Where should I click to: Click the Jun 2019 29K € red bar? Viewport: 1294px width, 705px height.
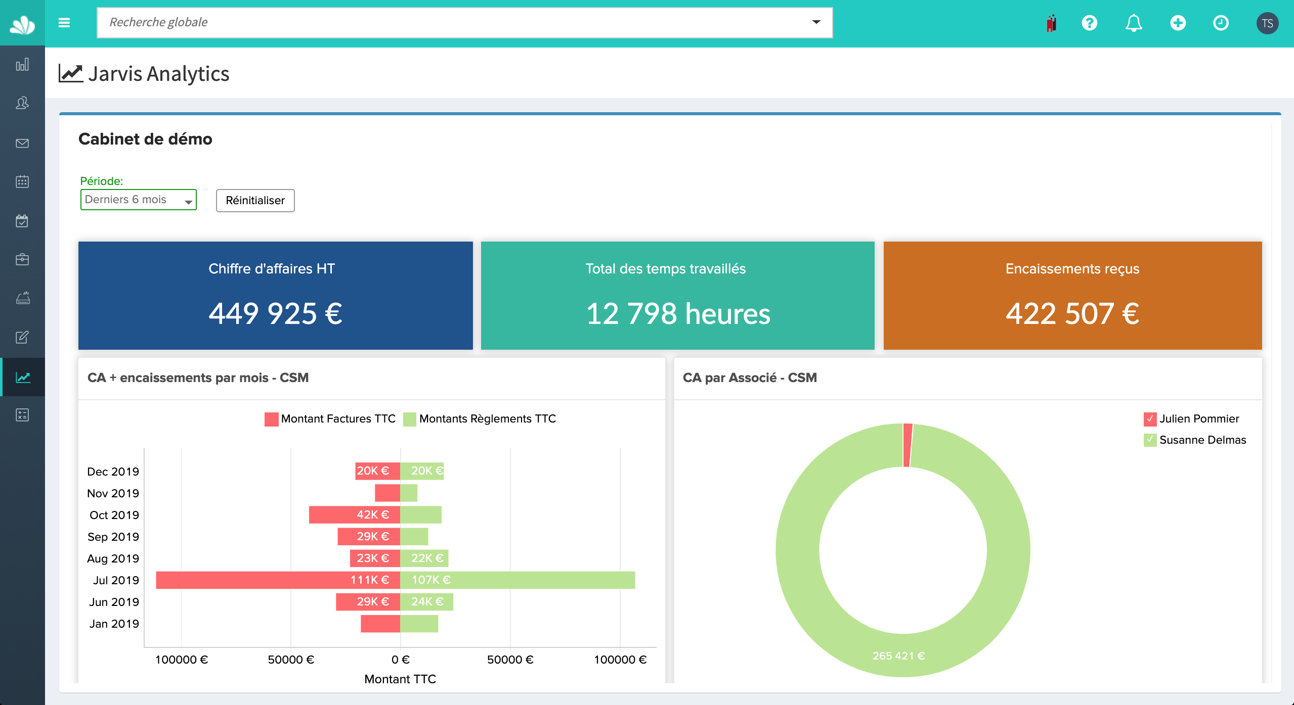tap(368, 601)
